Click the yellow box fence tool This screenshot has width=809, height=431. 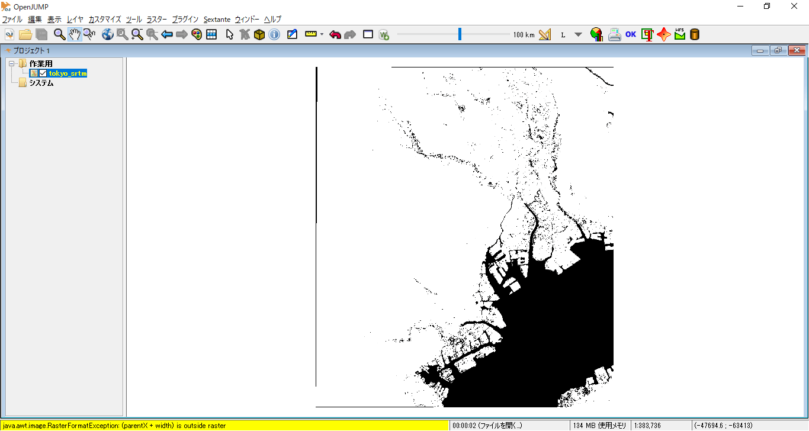[259, 34]
